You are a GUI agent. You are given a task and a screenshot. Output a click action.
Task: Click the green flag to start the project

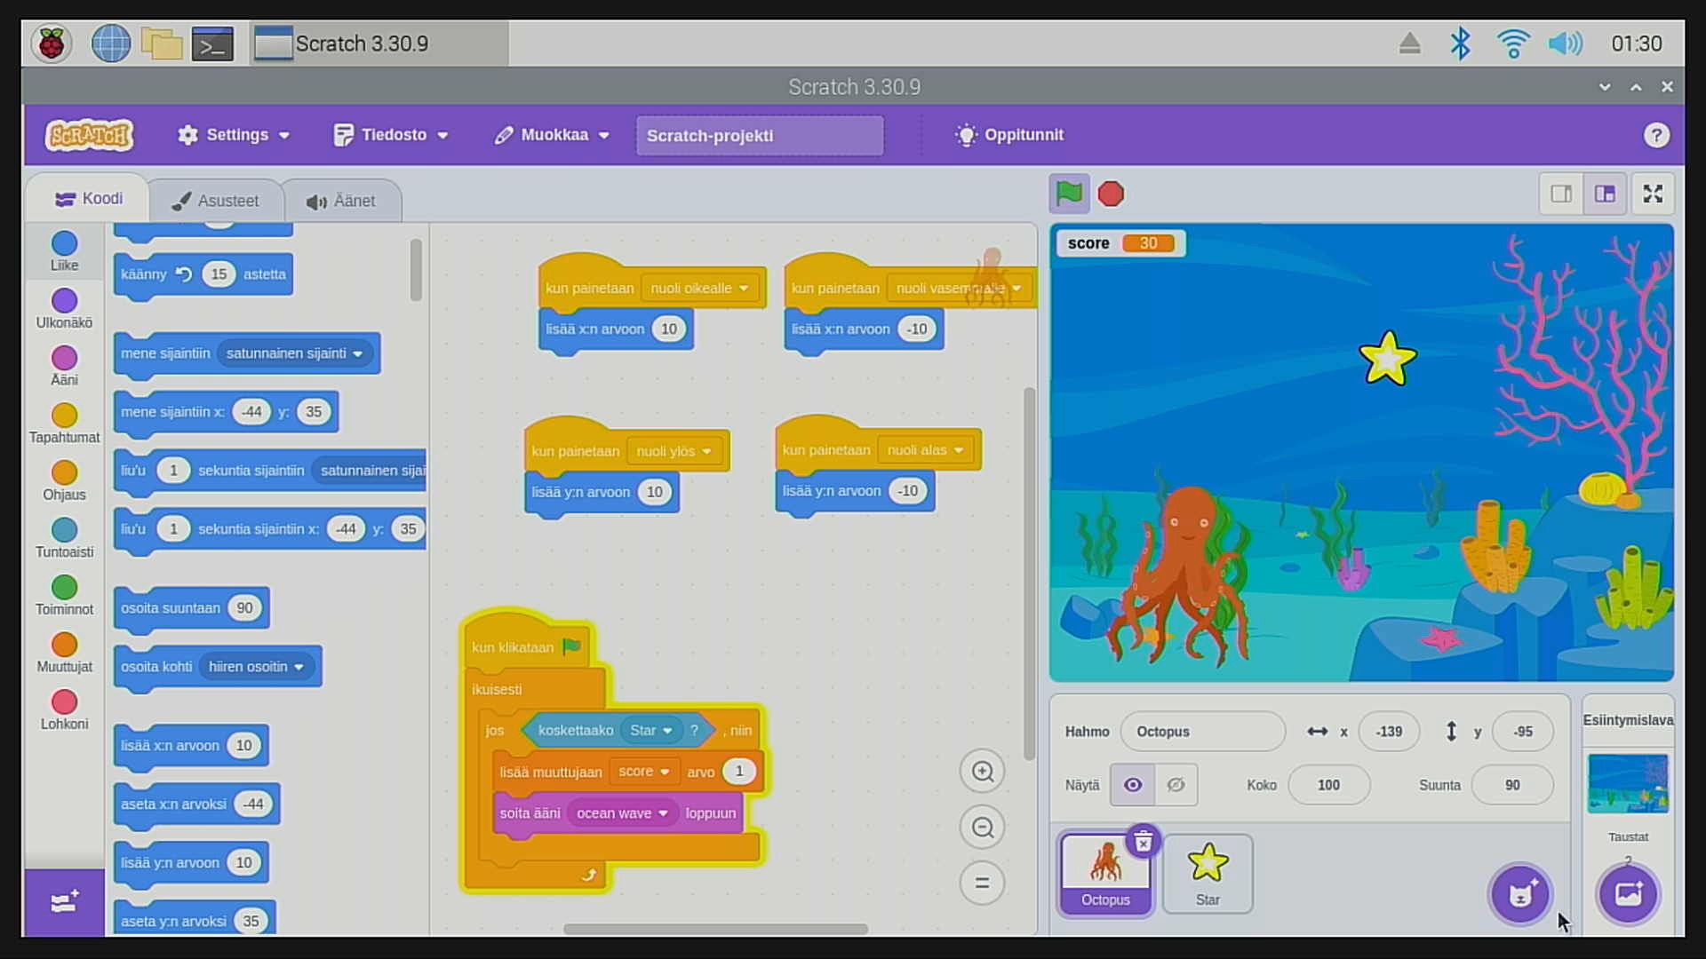[1069, 194]
